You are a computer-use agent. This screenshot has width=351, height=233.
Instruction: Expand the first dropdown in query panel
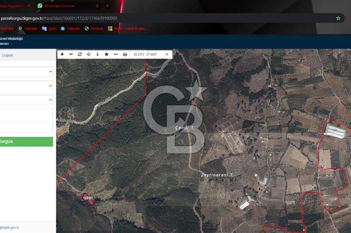(26, 72)
